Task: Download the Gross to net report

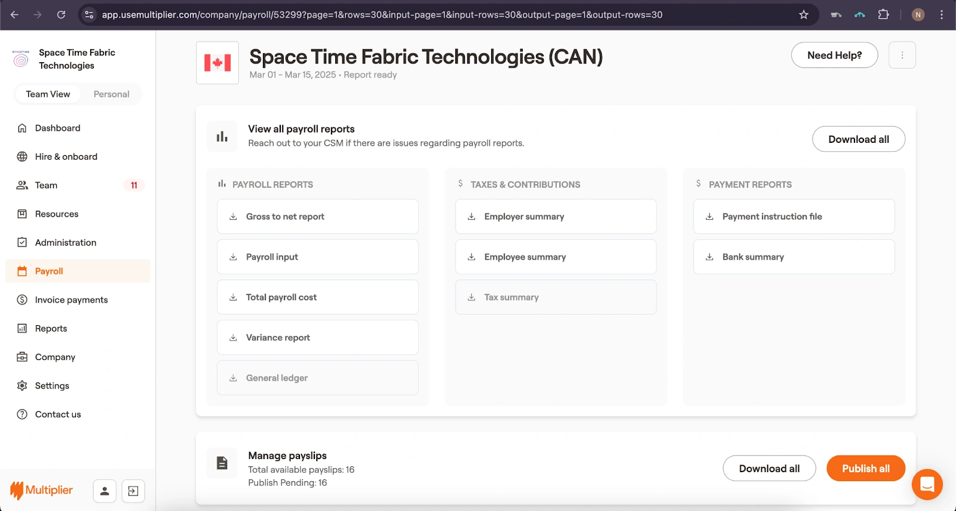Action: coord(318,216)
